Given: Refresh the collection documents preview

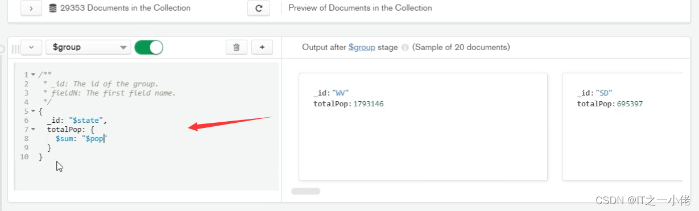Looking at the screenshot, I should pyautogui.click(x=259, y=8).
